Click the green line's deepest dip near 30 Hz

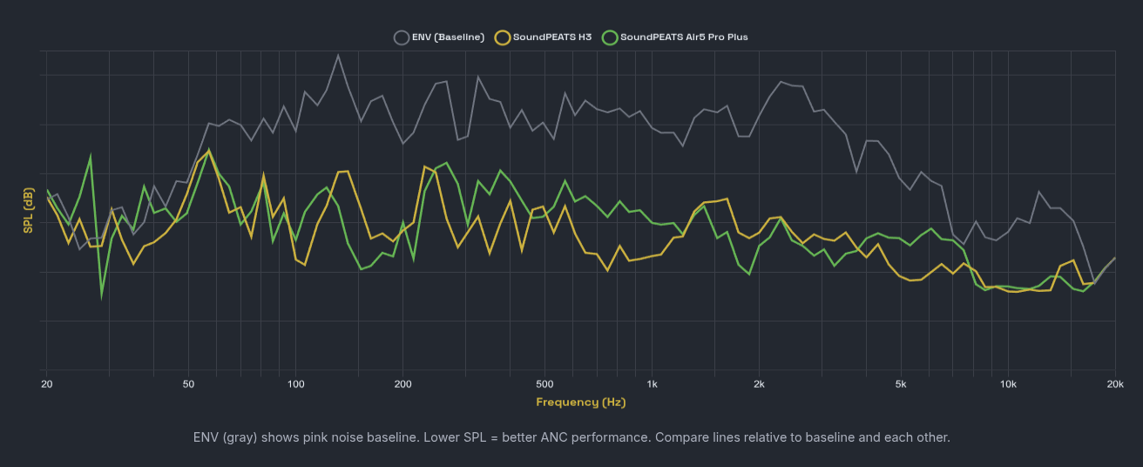(102, 294)
